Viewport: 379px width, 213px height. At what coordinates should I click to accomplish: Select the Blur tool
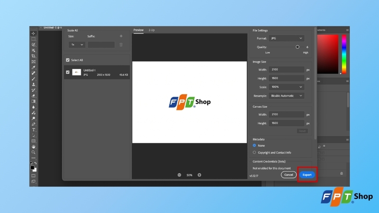pos(33,107)
